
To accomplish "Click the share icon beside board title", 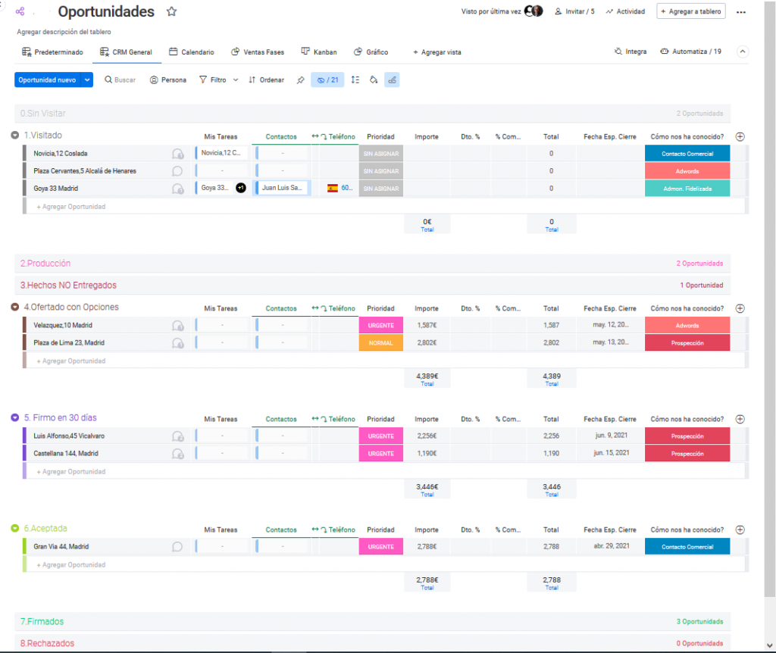I will coord(20,12).
